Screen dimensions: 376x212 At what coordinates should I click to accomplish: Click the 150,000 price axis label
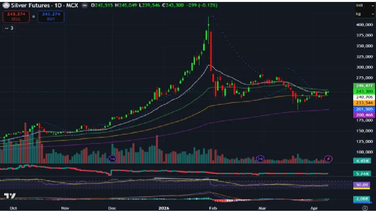pos(364,131)
